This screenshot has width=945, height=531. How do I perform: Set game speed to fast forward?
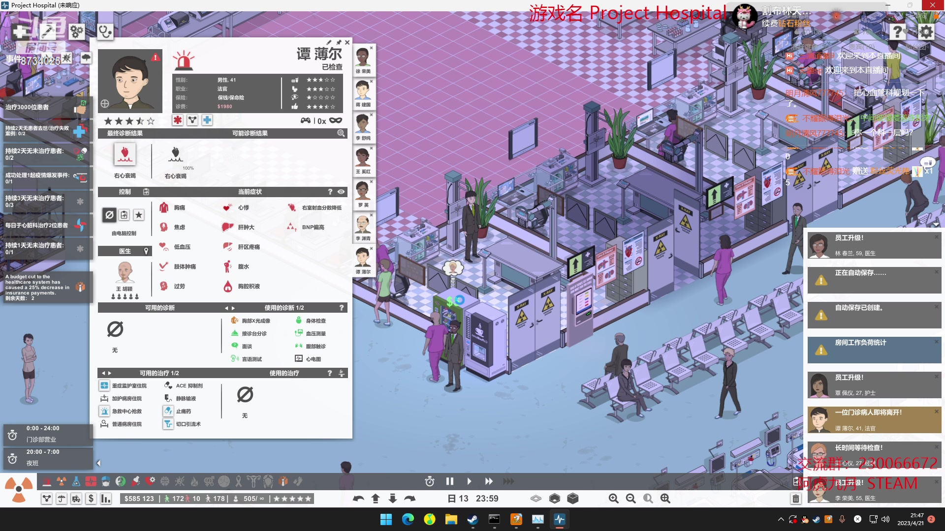488,481
